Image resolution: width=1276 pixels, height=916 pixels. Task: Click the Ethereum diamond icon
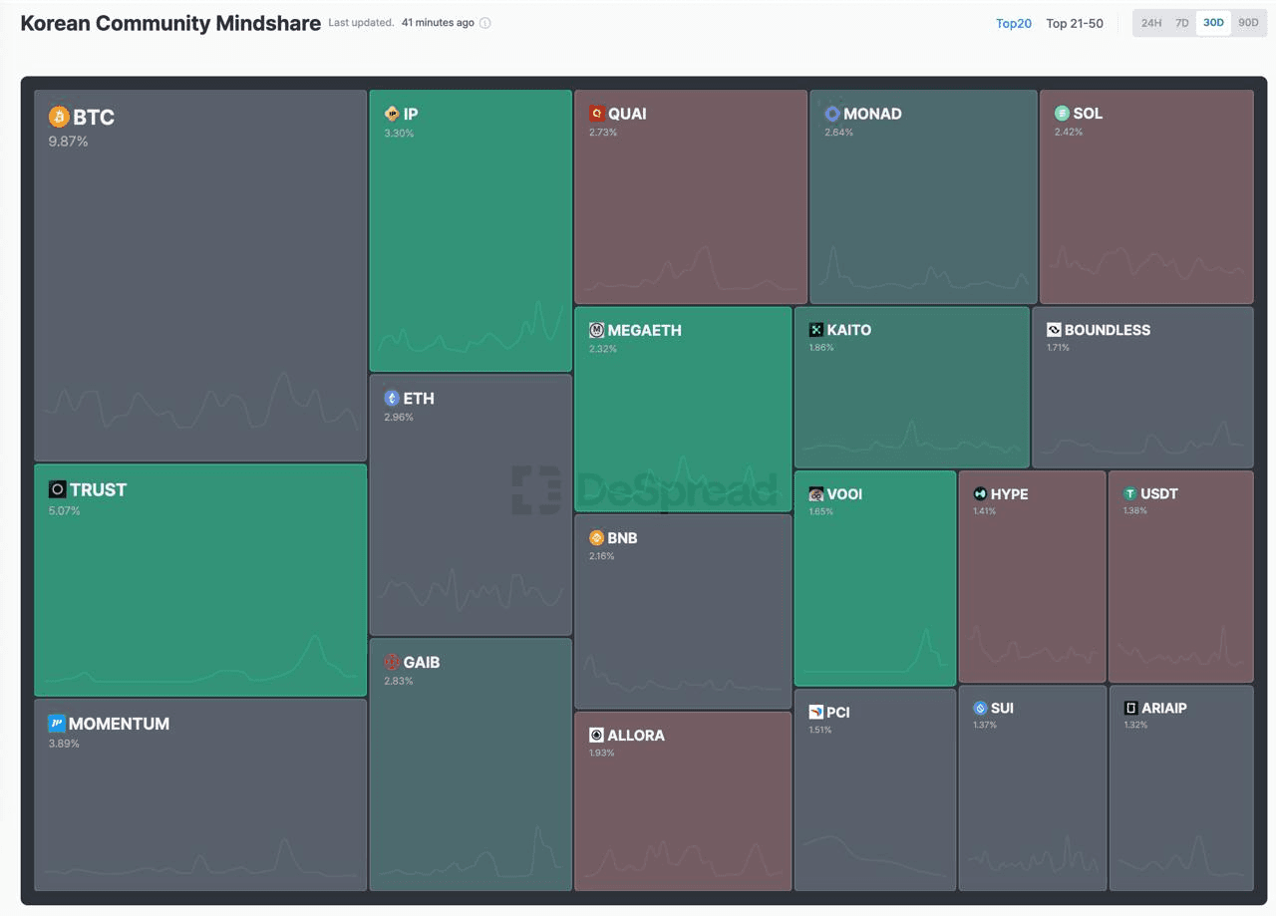click(392, 398)
